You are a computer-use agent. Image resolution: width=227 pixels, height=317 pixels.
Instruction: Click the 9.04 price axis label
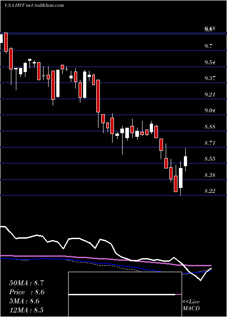(x=210, y=110)
